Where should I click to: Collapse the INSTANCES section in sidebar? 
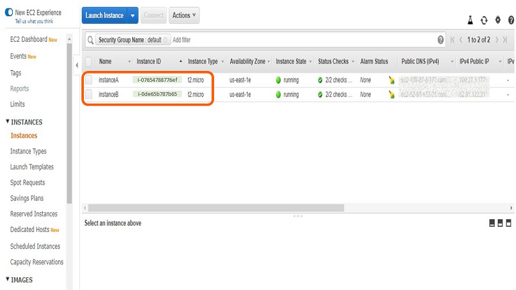click(x=8, y=122)
